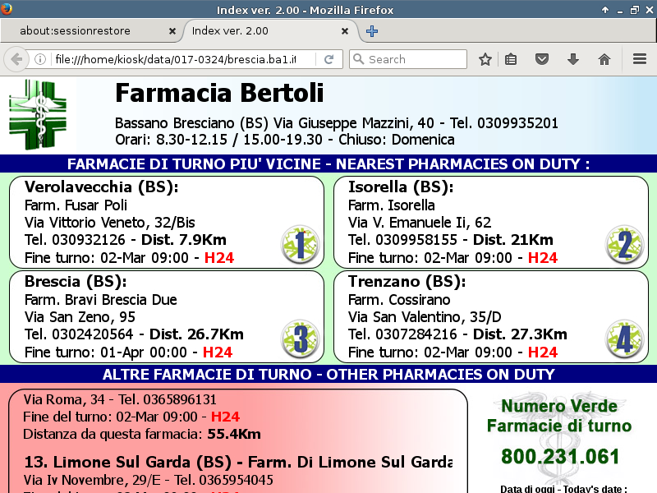Open the Pocket save icon
The image size is (657, 493).
point(542,59)
